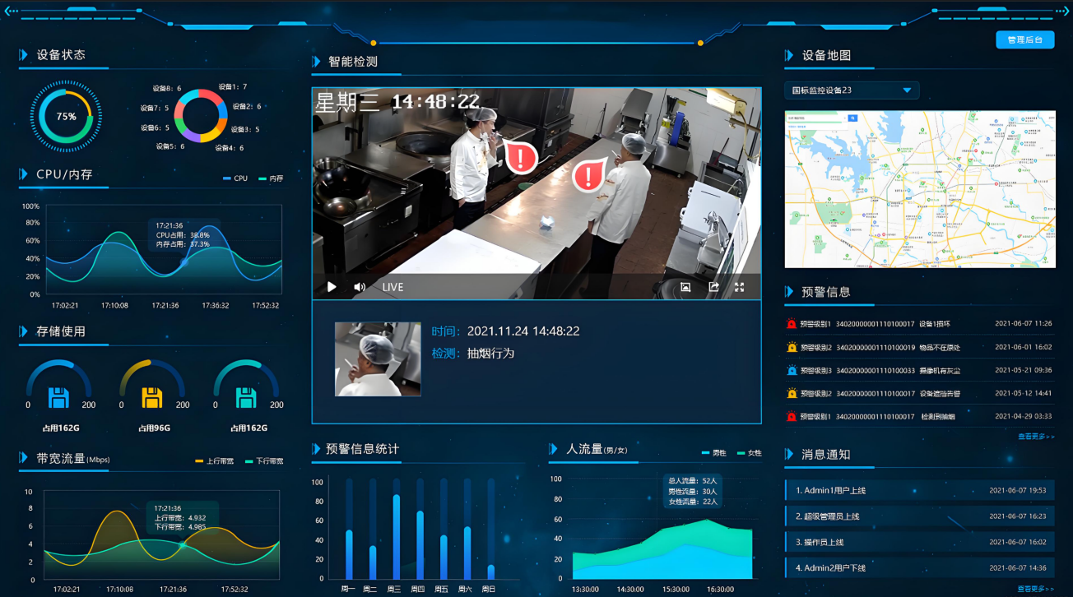Click the 周一 bar in the 预警信息统计 chart
1073x597 pixels.
pos(349,554)
